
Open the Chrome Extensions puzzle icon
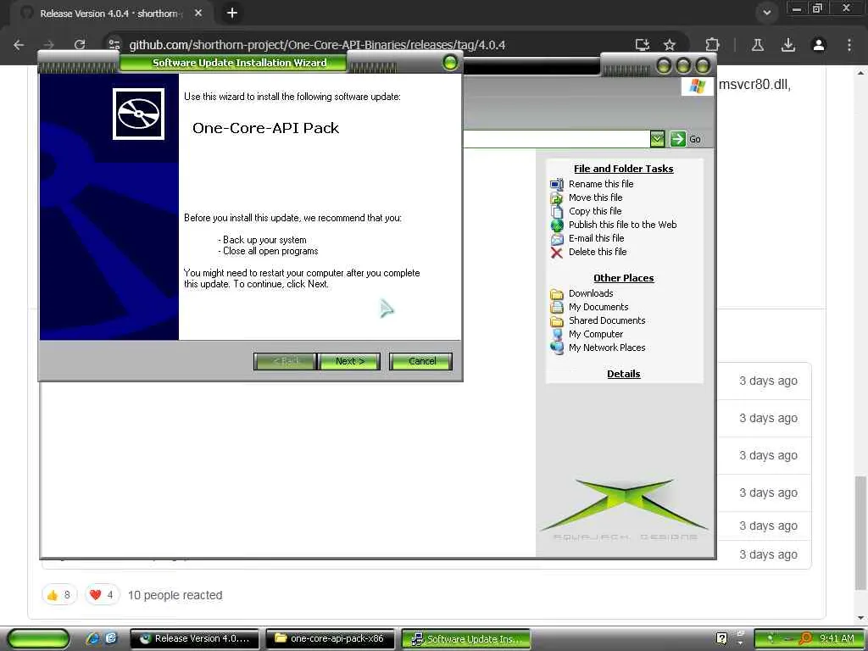(x=712, y=45)
